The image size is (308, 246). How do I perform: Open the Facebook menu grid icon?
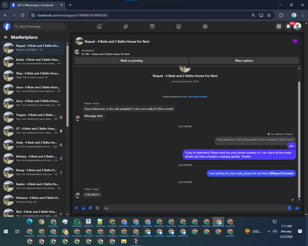point(279,26)
